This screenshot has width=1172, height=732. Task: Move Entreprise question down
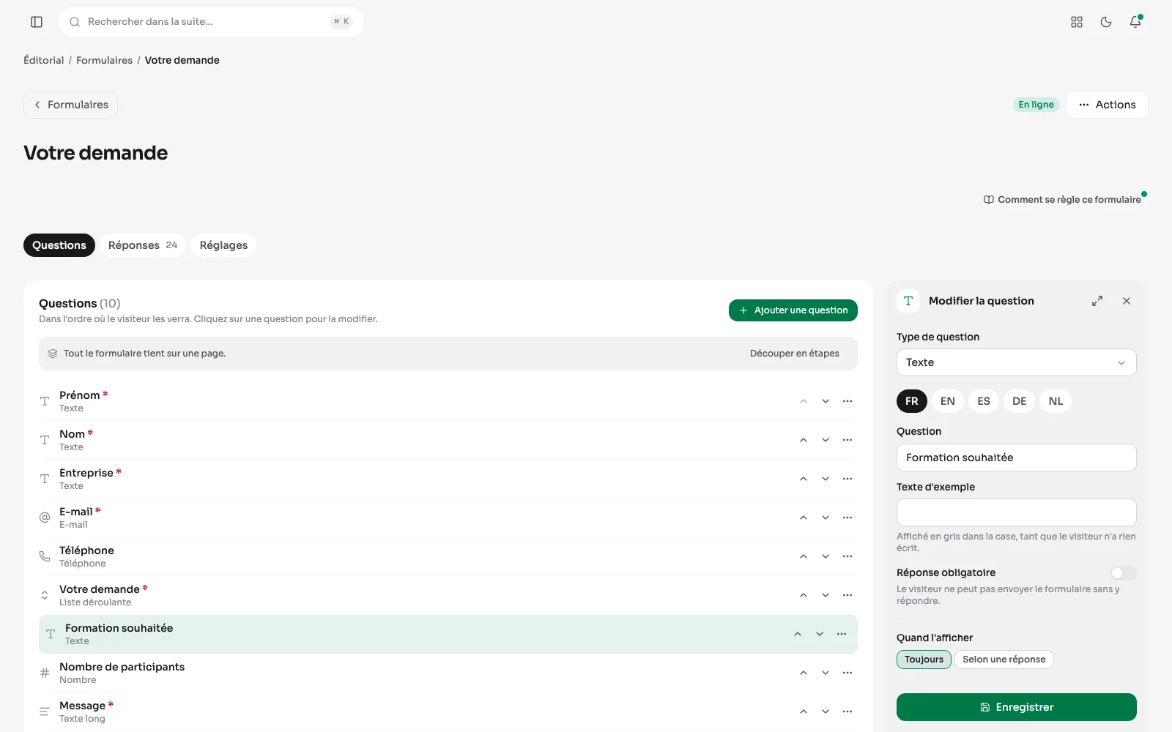coord(826,479)
